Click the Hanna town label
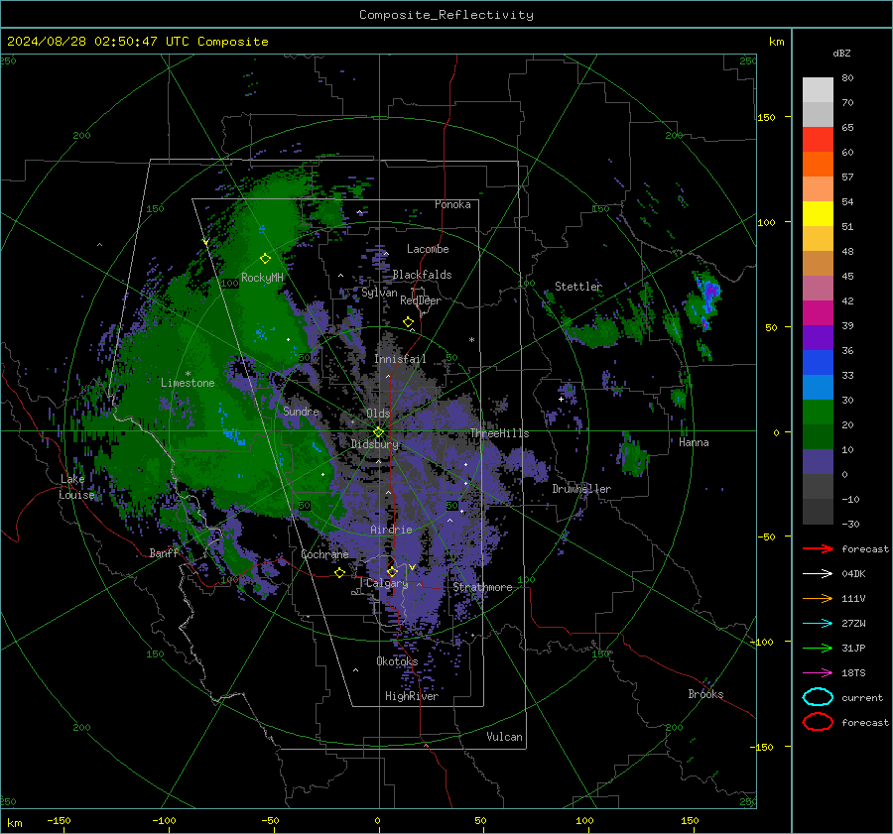This screenshot has height=834, width=893. coord(694,442)
